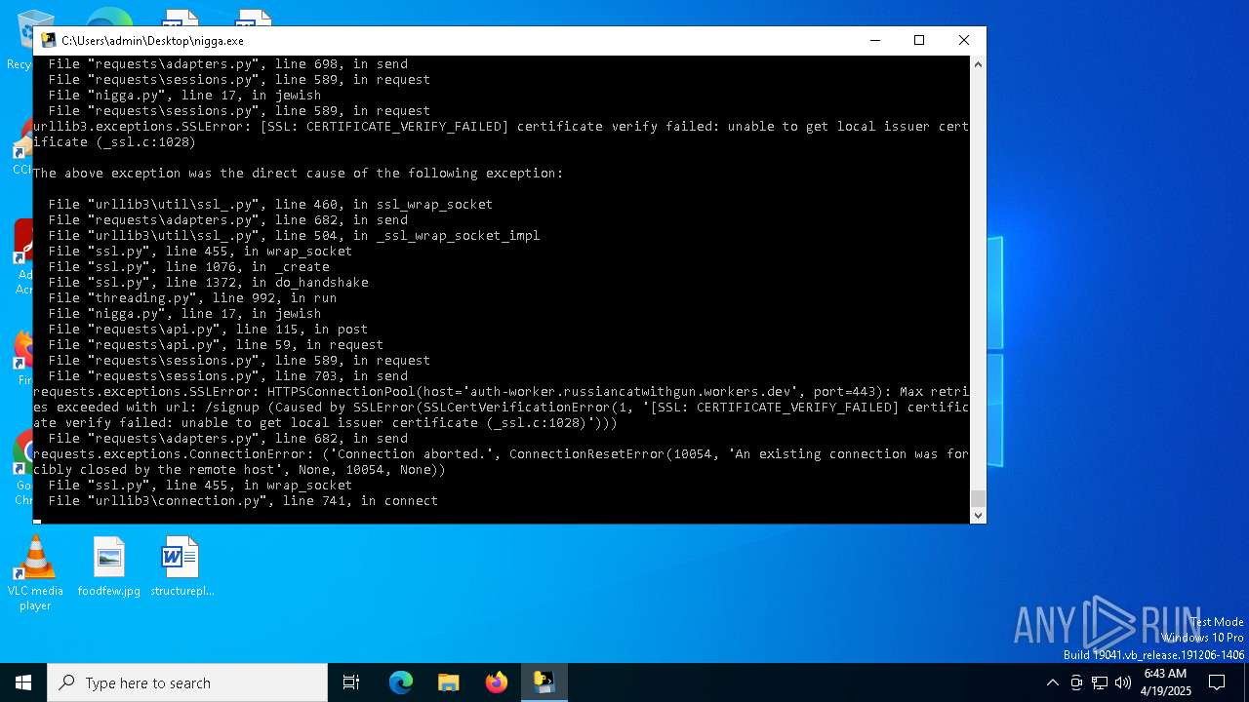Open File Explorer from the taskbar
This screenshot has height=702, width=1249.
pos(449,682)
